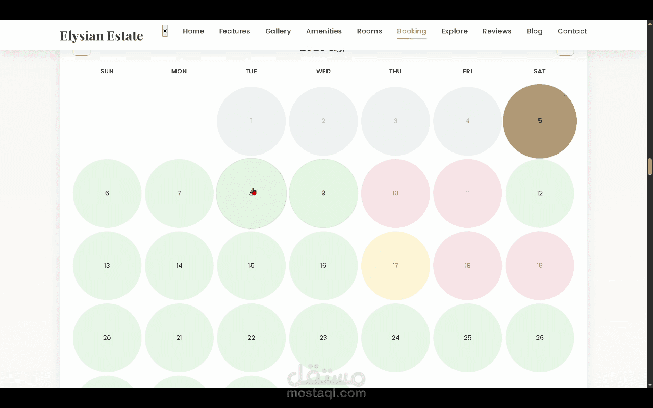Choose date 21 on Monday
Viewport: 653px width, 408px height.
pos(179,338)
